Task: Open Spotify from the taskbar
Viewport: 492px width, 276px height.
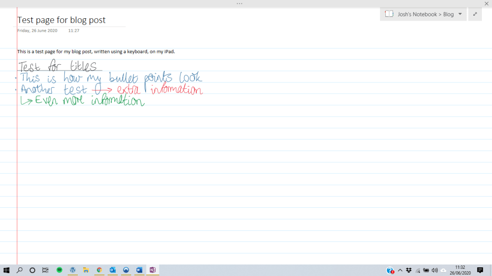Action: click(59, 270)
